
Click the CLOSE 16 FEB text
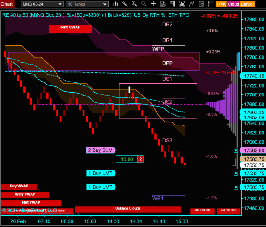click(x=220, y=73)
